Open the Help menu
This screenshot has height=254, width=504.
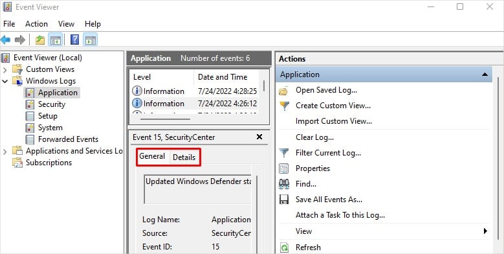coord(93,24)
